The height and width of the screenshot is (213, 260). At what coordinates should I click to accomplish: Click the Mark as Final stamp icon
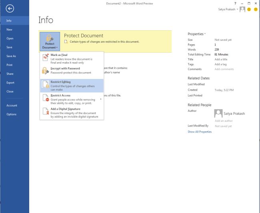(x=46, y=57)
